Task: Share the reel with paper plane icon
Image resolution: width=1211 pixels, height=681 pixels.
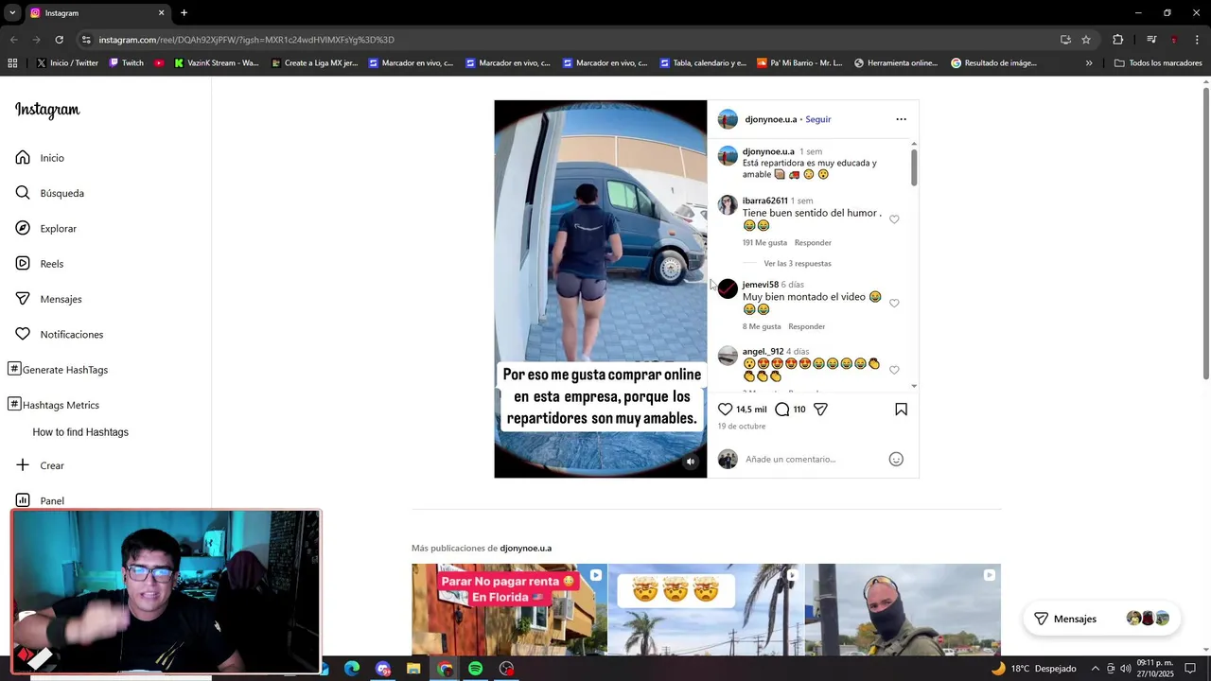Action: tap(820, 410)
